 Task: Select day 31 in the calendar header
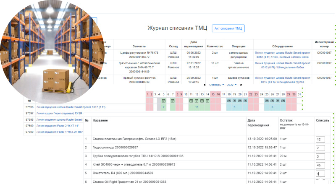click(299, 94)
